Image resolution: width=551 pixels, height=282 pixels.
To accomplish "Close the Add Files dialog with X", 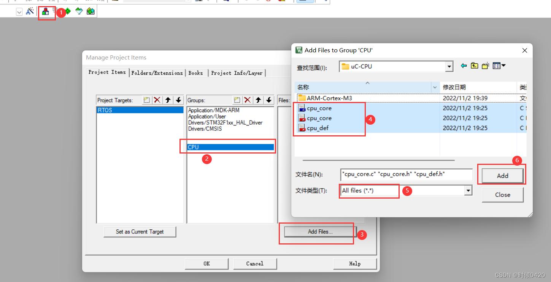I will pos(525,50).
